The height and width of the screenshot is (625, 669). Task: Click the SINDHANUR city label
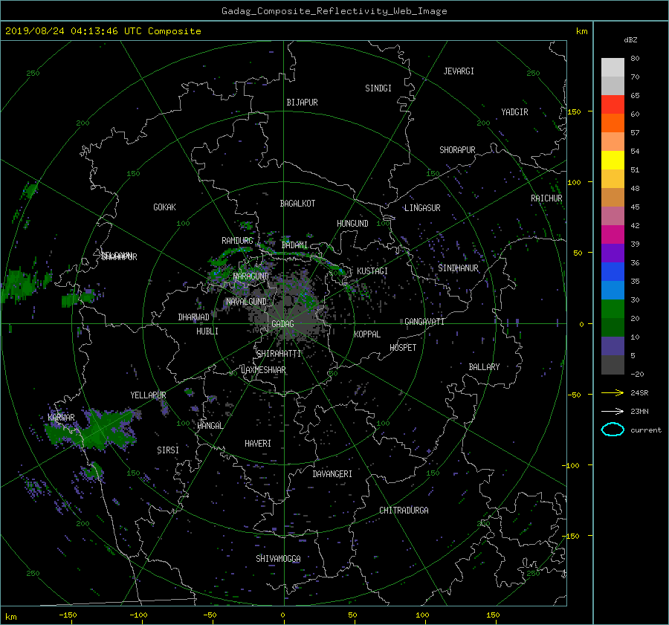point(458,268)
